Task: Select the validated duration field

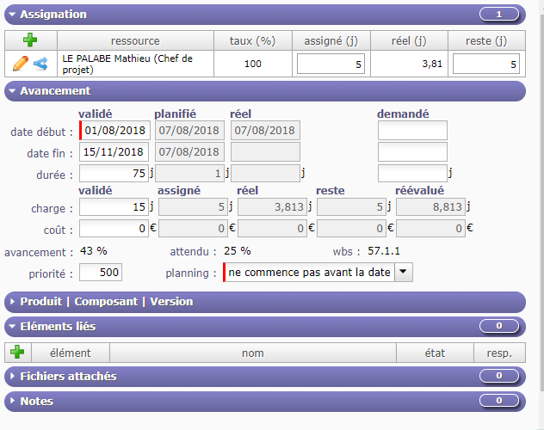Action: tap(114, 174)
